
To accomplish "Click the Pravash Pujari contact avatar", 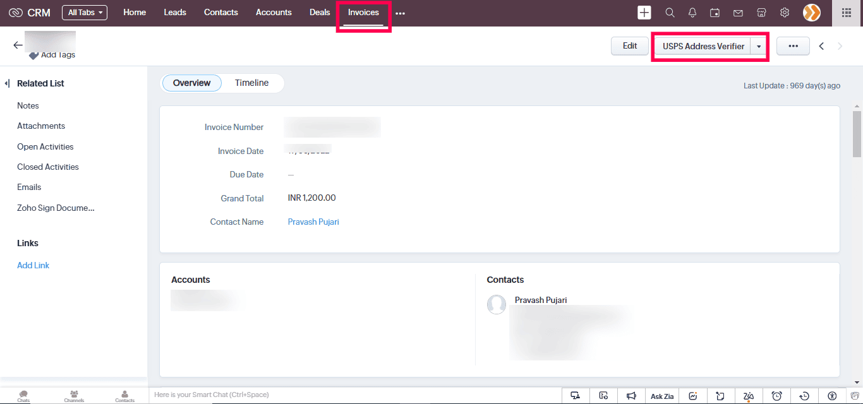I will click(497, 304).
